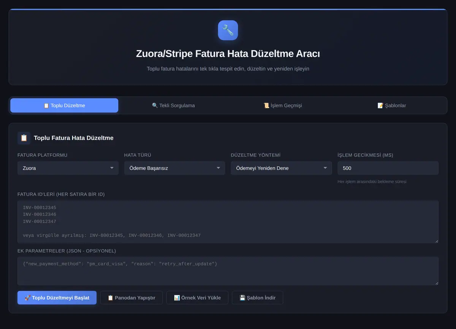Viewport: 456px width, 329px height.
Task: Start with Toplu Düzeltmeyi Başlat button
Action: point(57,297)
